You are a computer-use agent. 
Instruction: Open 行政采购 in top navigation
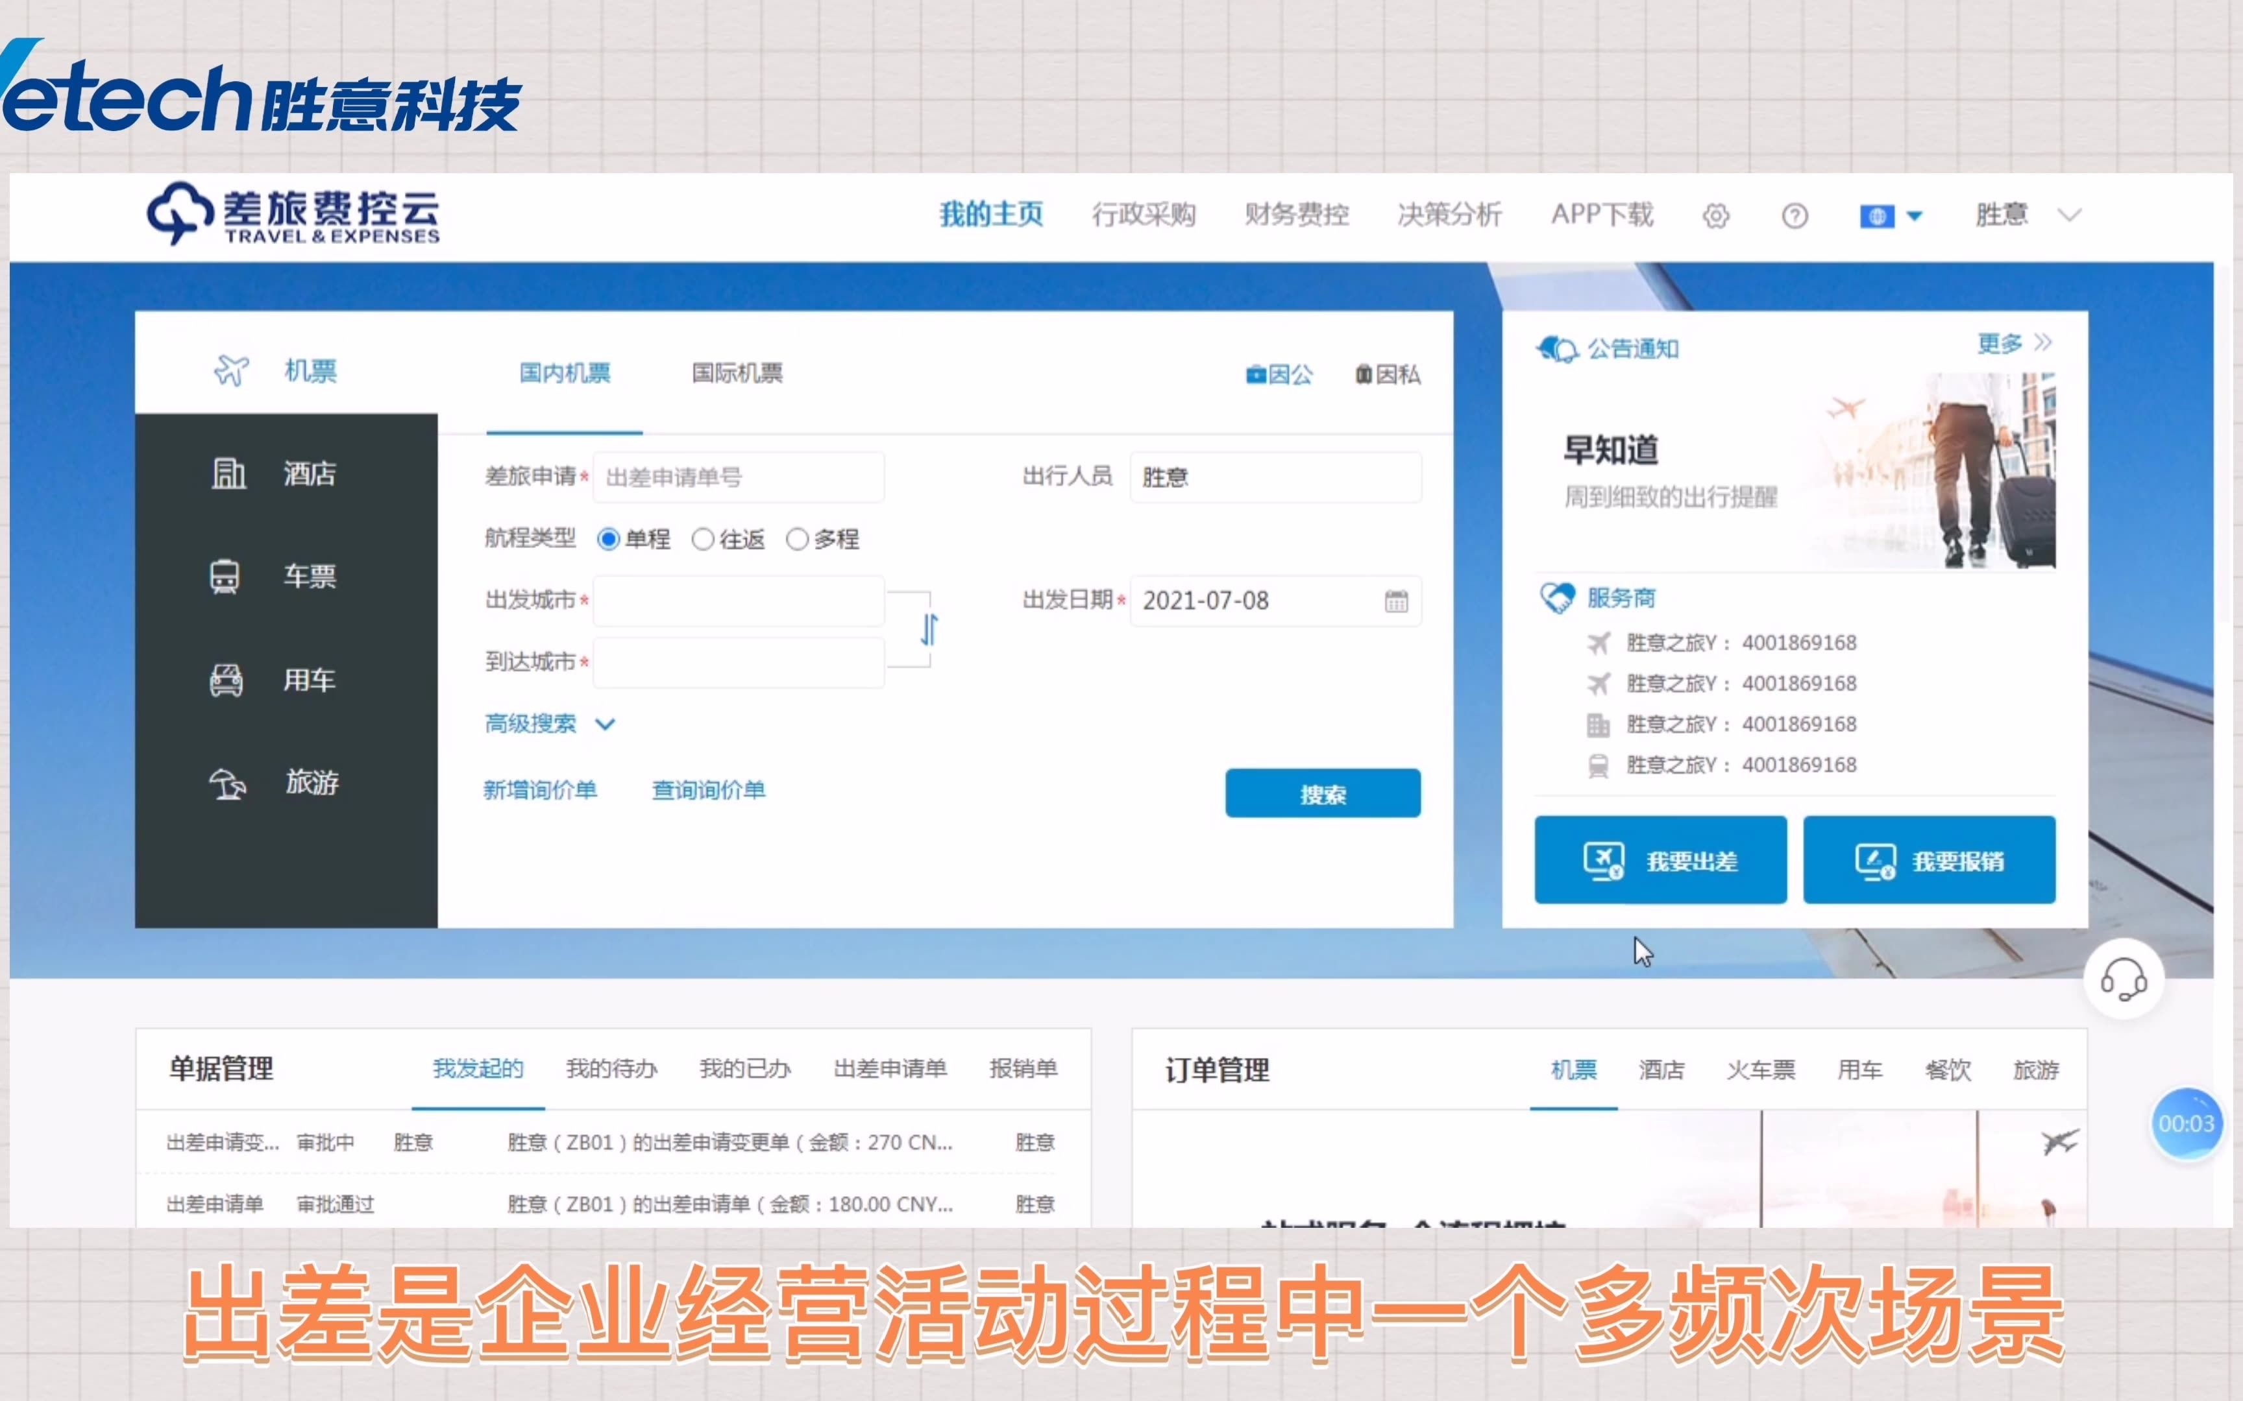pos(1144,215)
